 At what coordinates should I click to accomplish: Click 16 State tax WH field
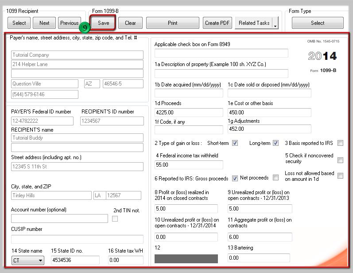[x=126, y=260]
